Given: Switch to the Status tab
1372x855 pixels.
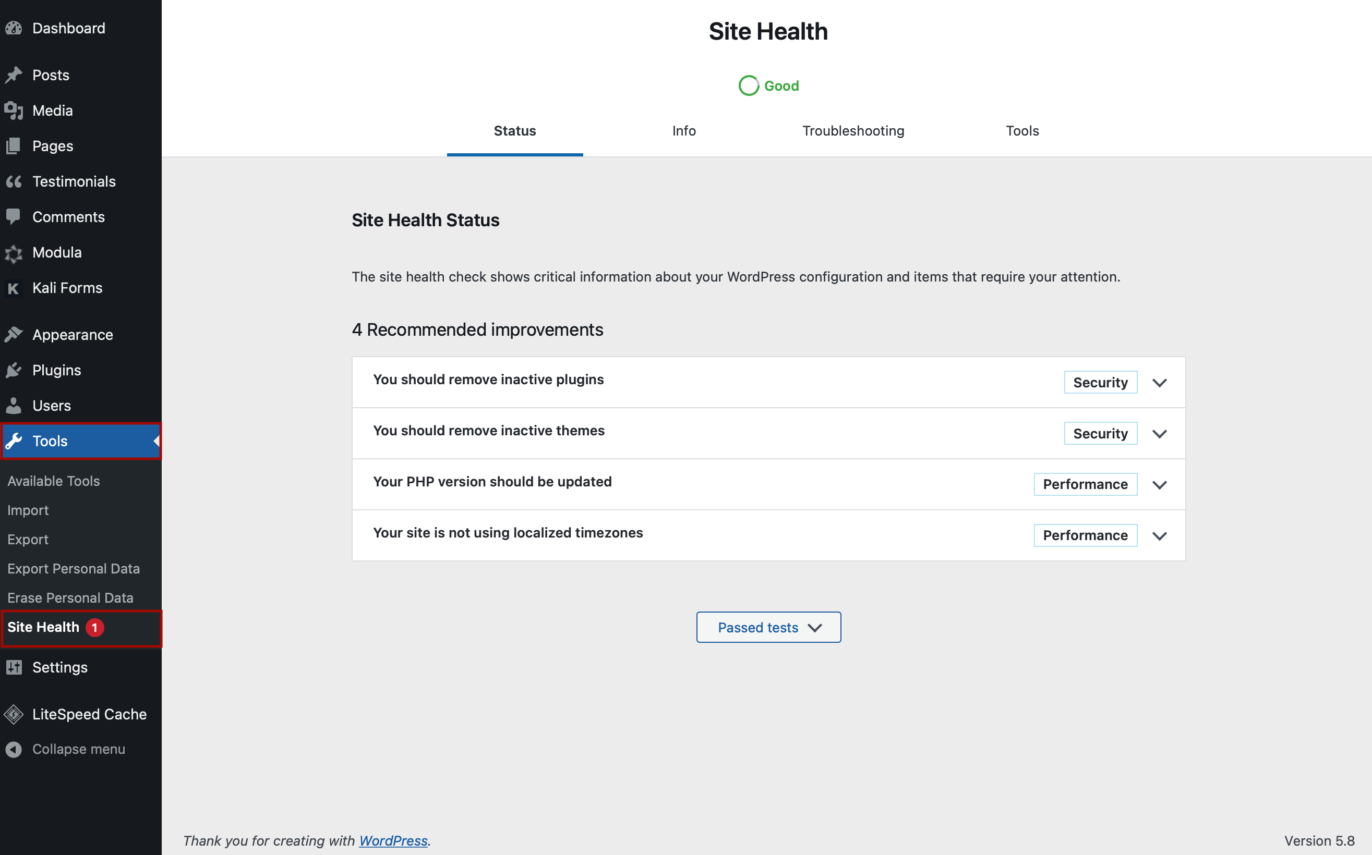Looking at the screenshot, I should [x=515, y=131].
